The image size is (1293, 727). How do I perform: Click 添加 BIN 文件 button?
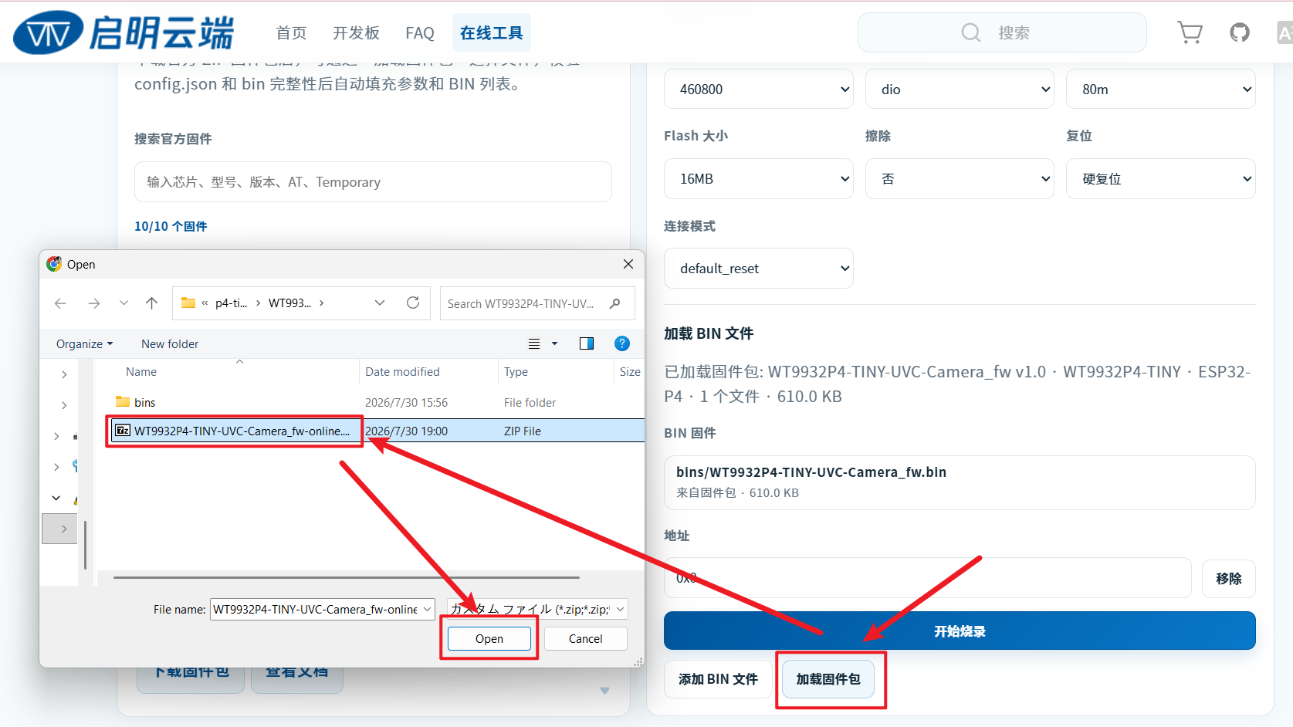tap(718, 679)
